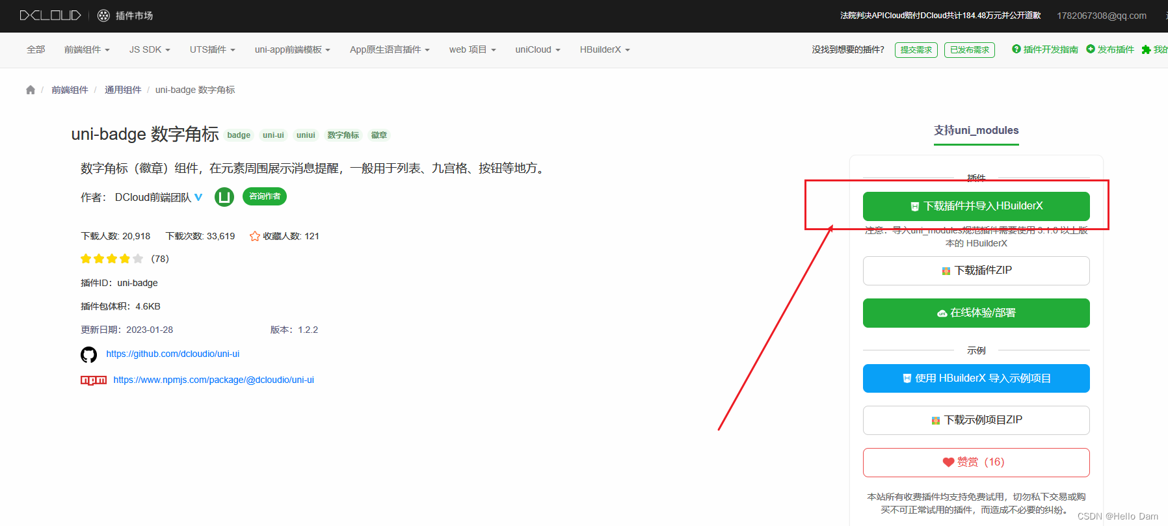Click the uni-ui tag
1168x526 pixels.
[x=273, y=135]
